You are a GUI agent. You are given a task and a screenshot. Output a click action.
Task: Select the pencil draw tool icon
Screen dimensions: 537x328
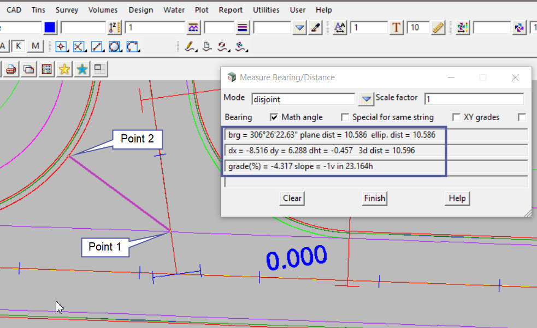[x=190, y=47]
